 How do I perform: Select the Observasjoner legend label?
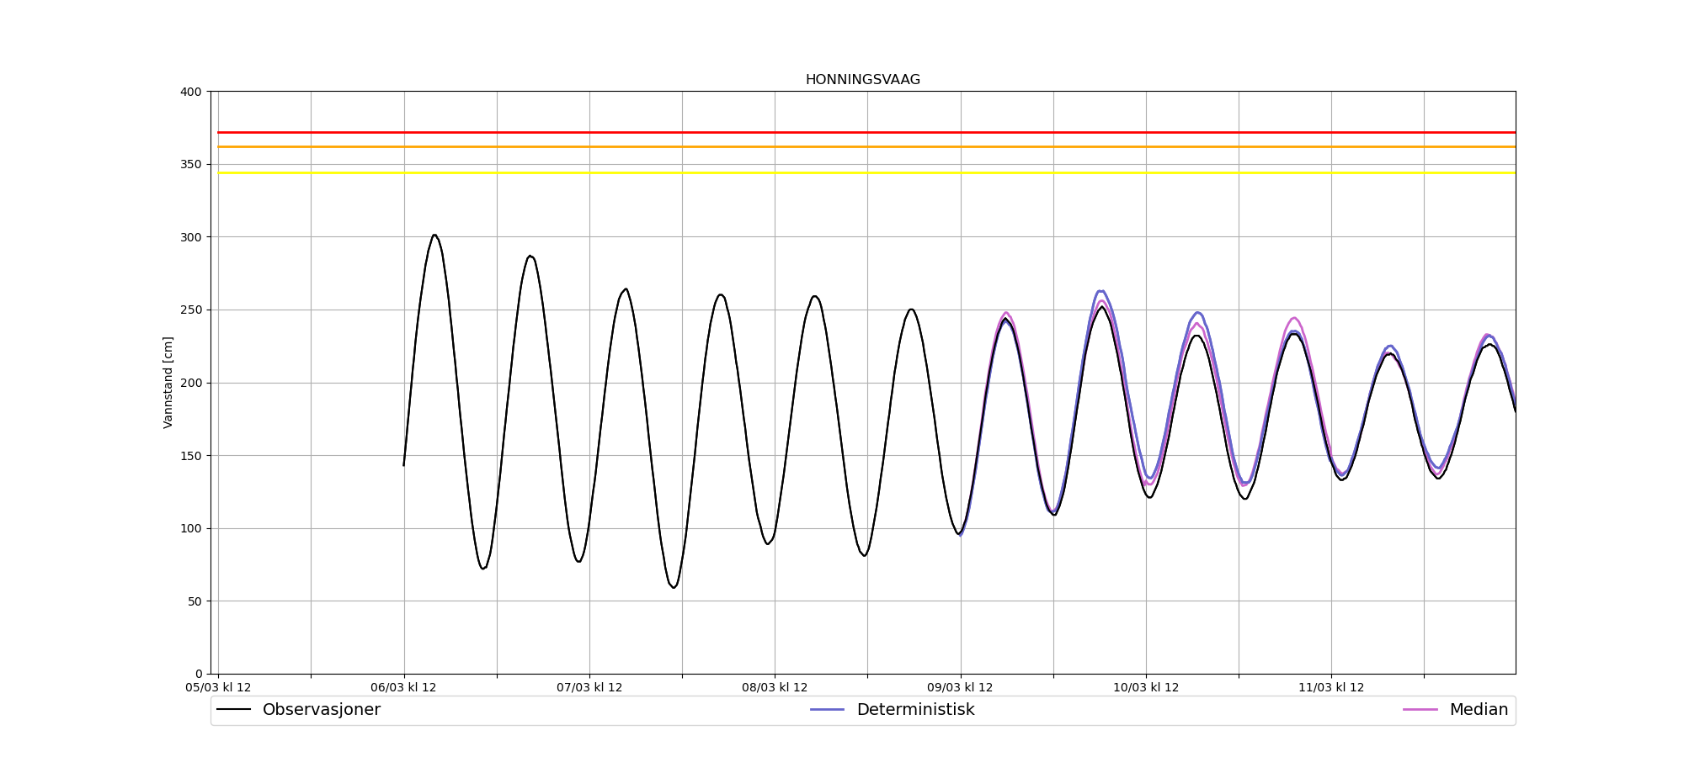pos(321,710)
